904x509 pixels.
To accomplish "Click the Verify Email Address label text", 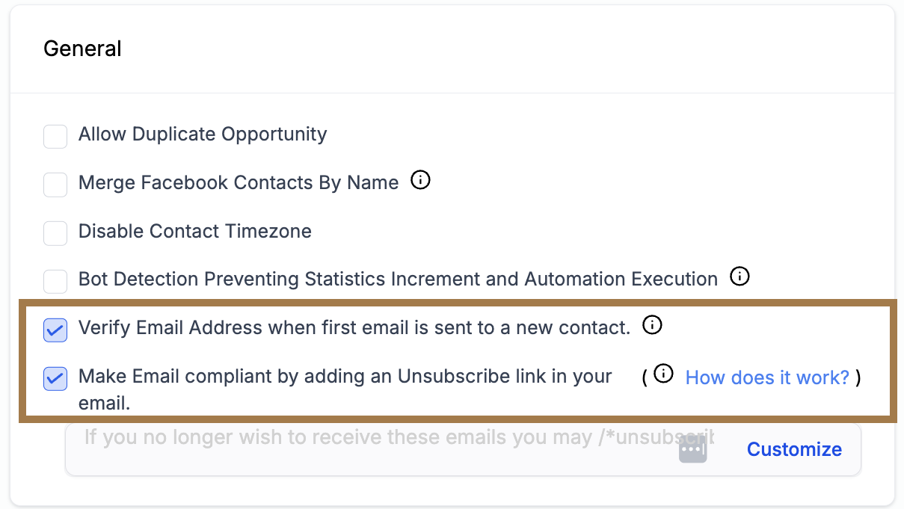I will click(x=354, y=327).
